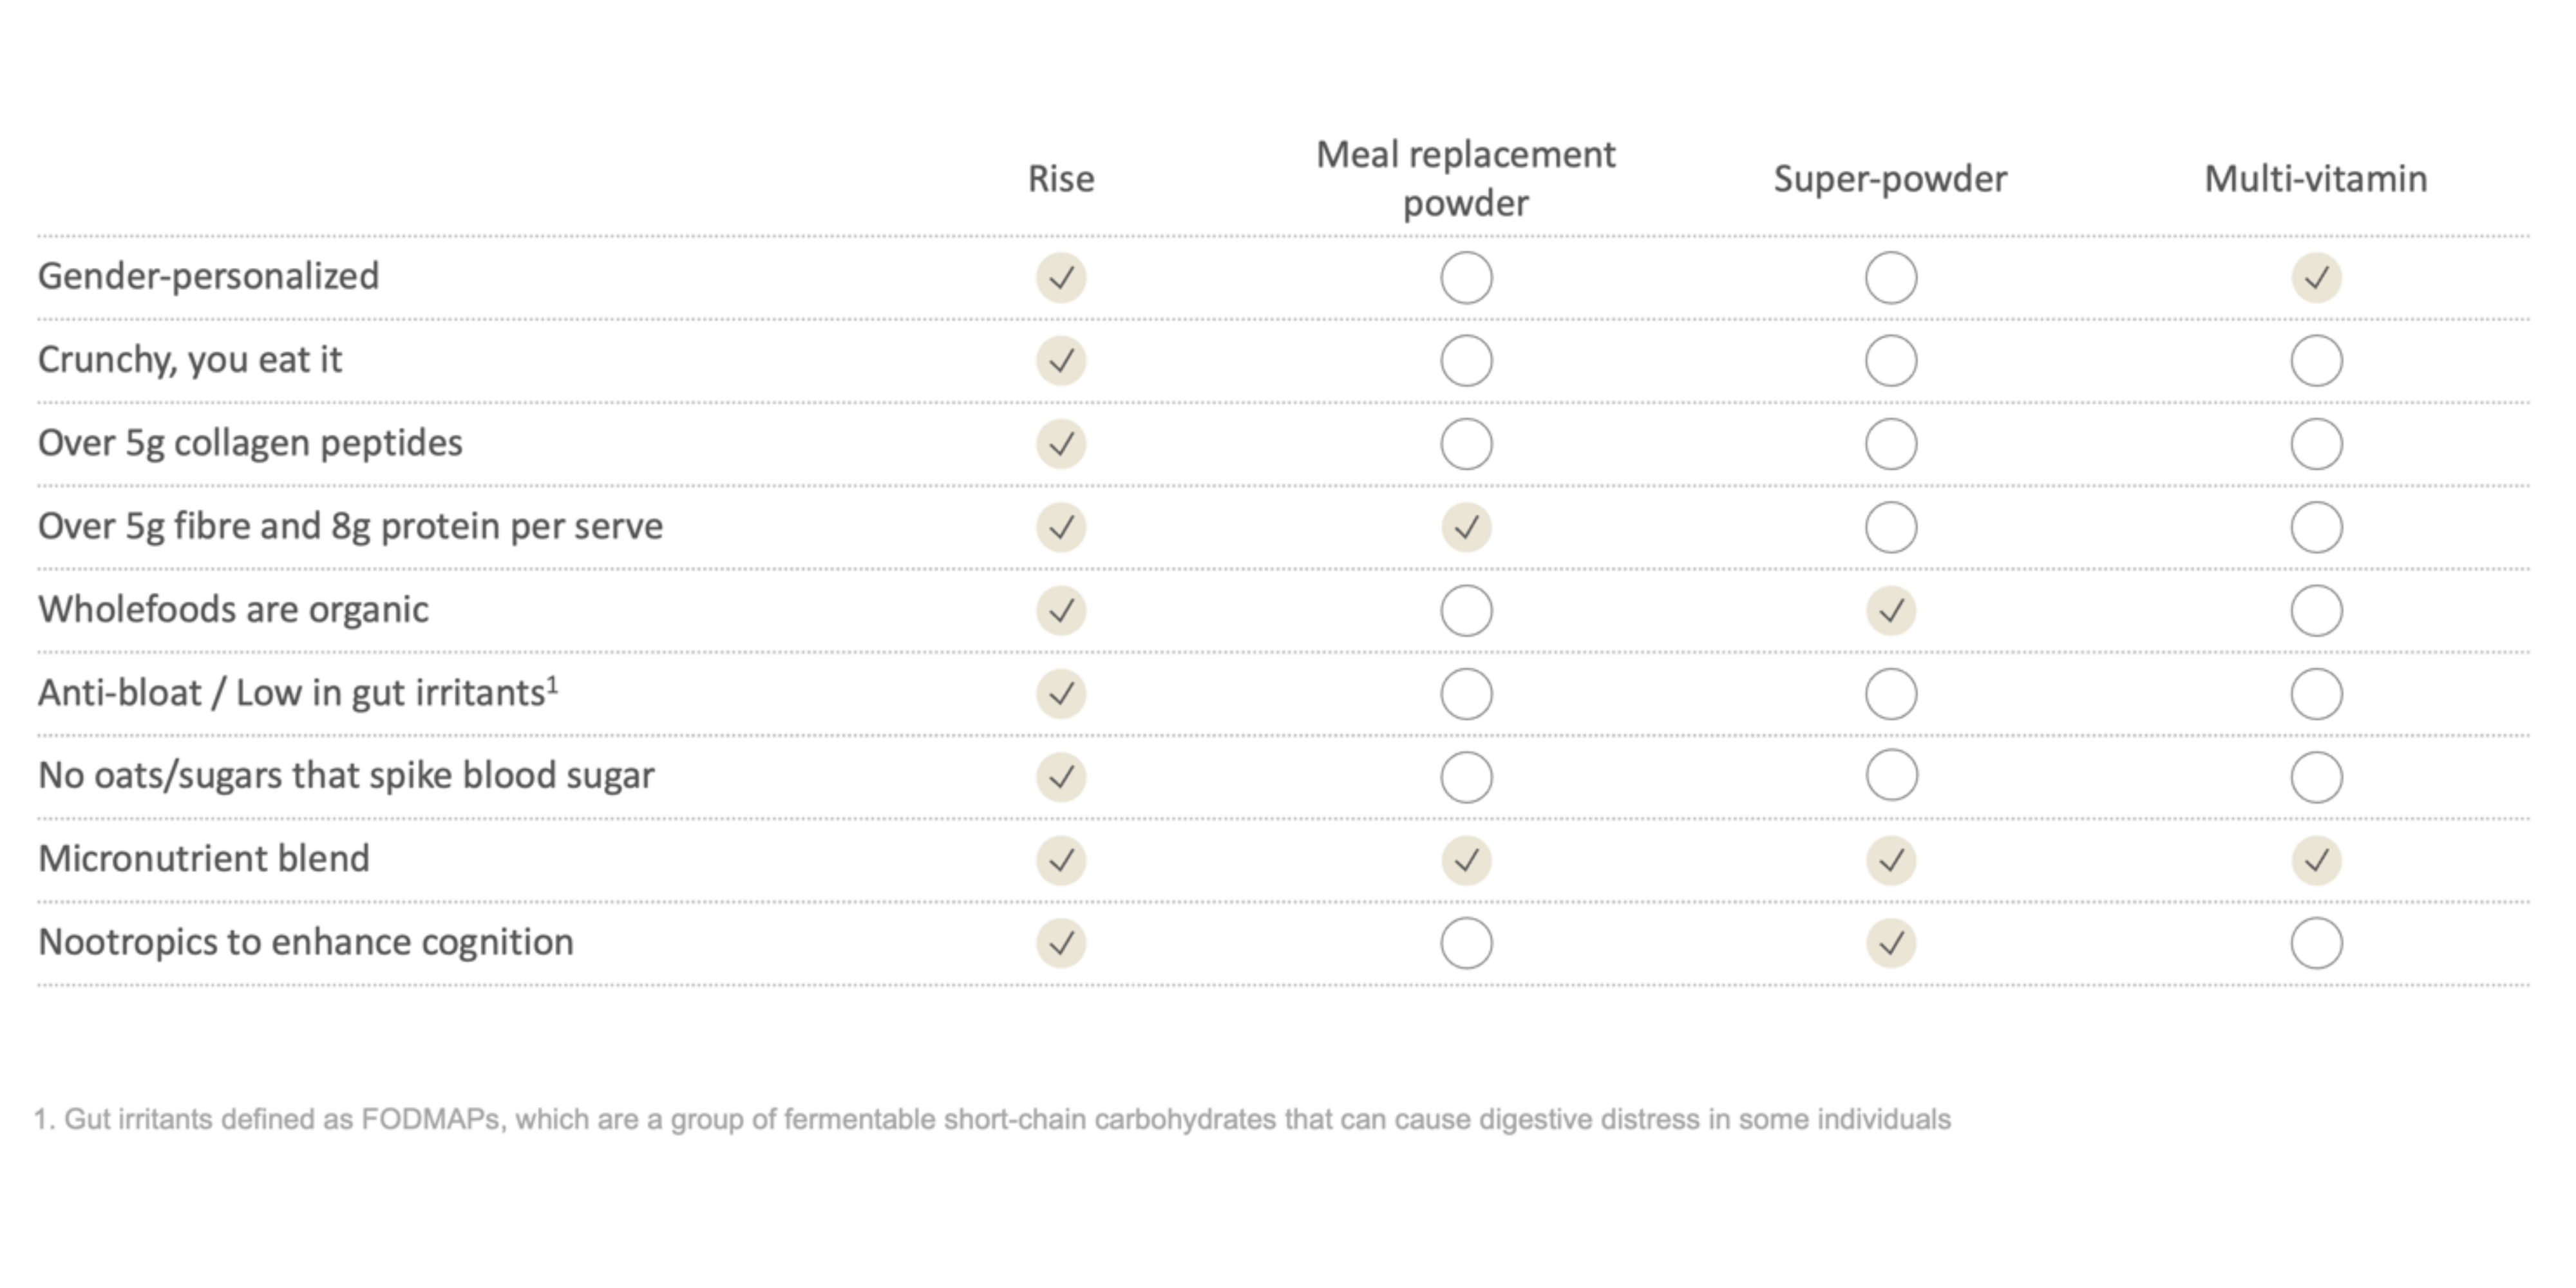
Task: Click the Super-powder column header
Action: click(x=1890, y=179)
